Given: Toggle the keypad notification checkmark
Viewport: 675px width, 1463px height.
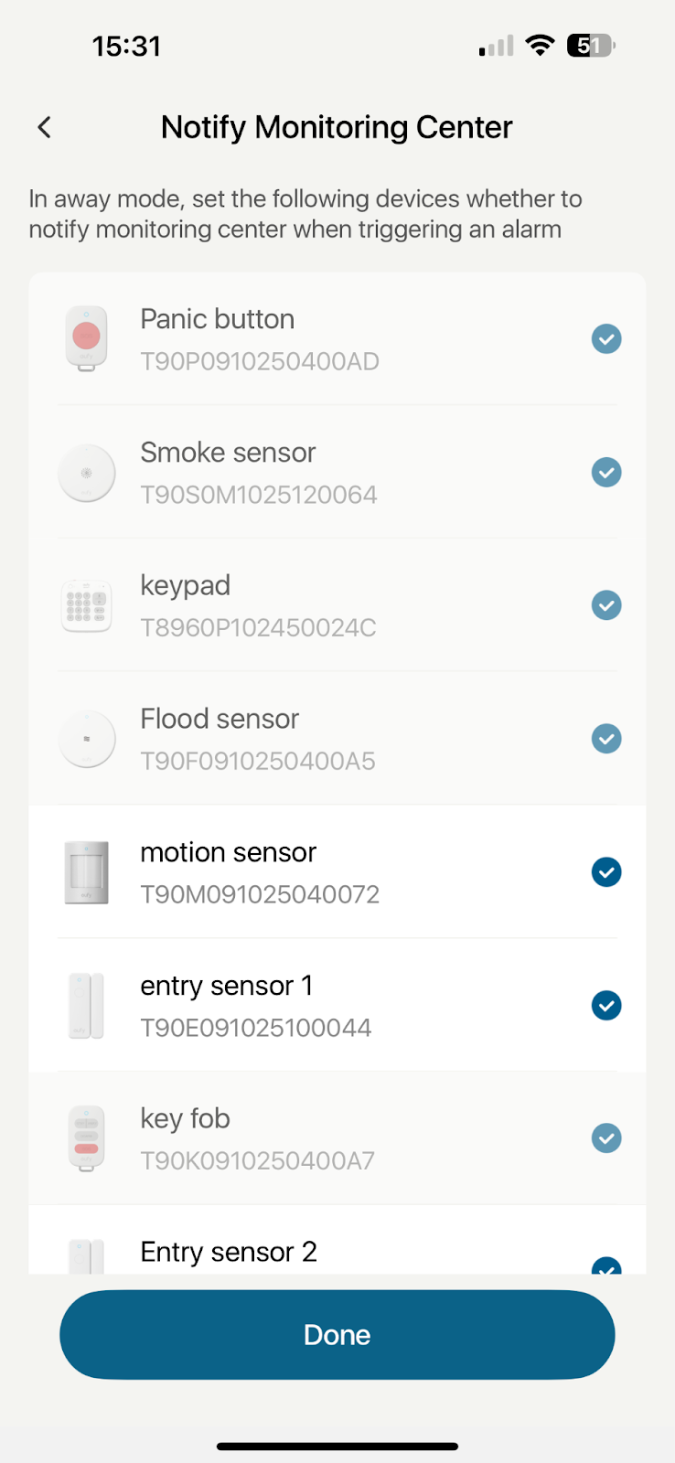Looking at the screenshot, I should click(605, 605).
